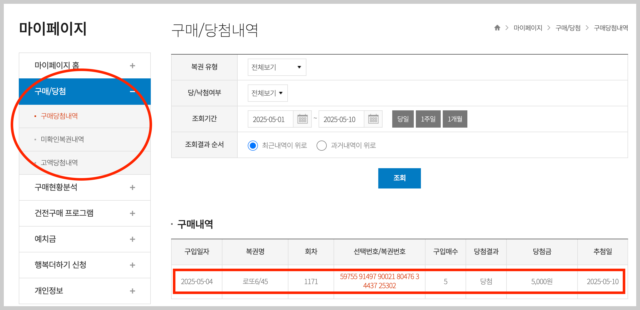Image resolution: width=640 pixels, height=310 pixels.
Task: Open the start date calendar picker
Action: point(302,119)
